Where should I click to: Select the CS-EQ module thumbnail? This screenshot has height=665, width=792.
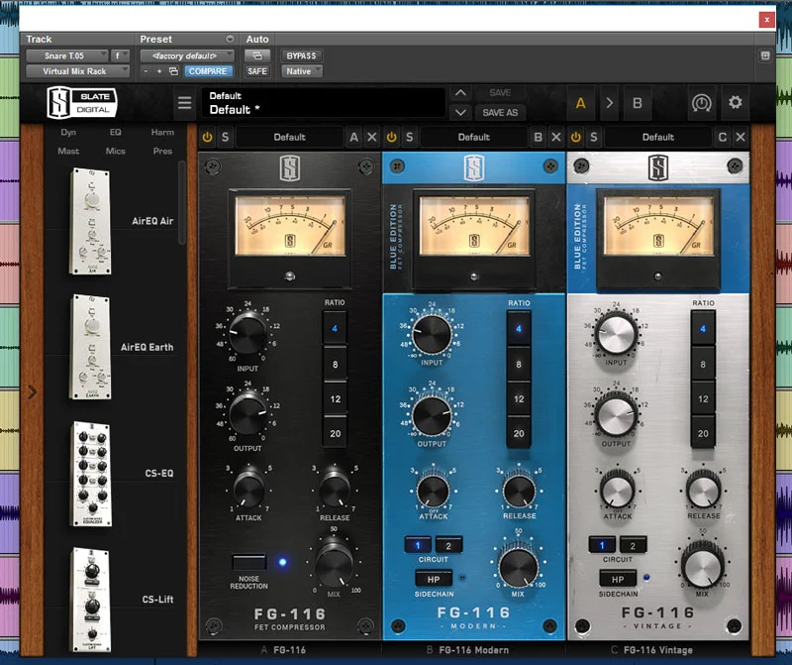(x=91, y=474)
